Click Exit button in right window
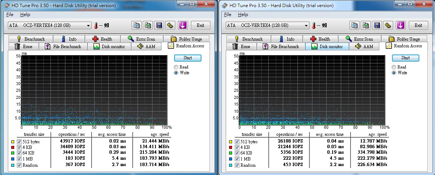435x175 pixels. (x=418, y=25)
